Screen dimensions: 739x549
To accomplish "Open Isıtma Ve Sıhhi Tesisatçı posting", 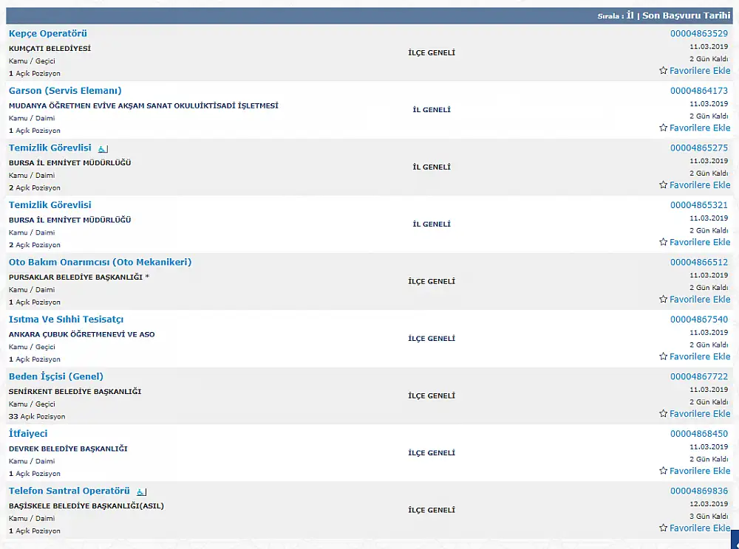I will pyautogui.click(x=66, y=319).
